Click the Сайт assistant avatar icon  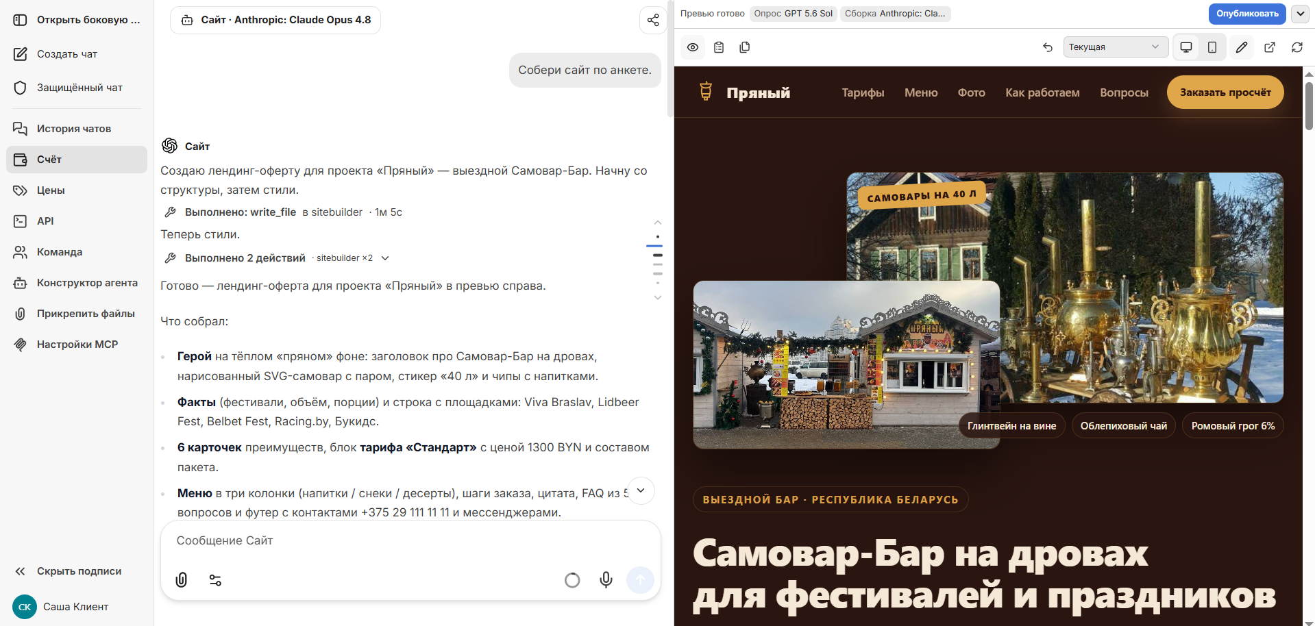coord(169,145)
